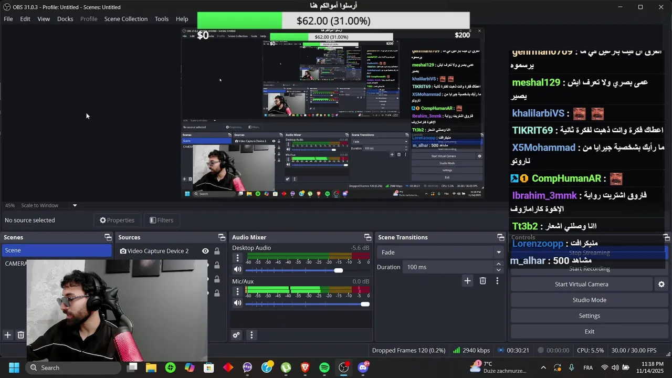Open uTorrent from the taskbar
The width and height of the screenshot is (672, 378).
[x=286, y=367]
